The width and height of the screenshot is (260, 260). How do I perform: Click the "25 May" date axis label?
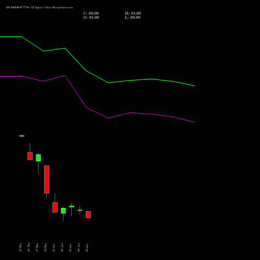21,248
